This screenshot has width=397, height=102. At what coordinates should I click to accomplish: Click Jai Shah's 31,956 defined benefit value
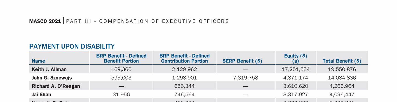tap(121, 95)
